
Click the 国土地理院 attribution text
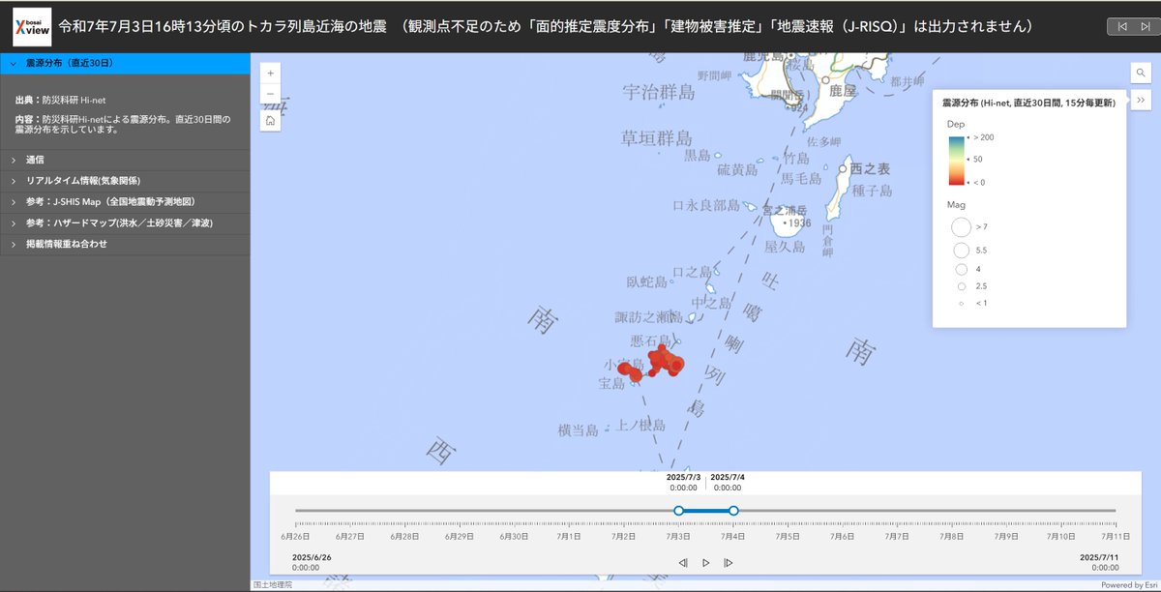point(272,584)
